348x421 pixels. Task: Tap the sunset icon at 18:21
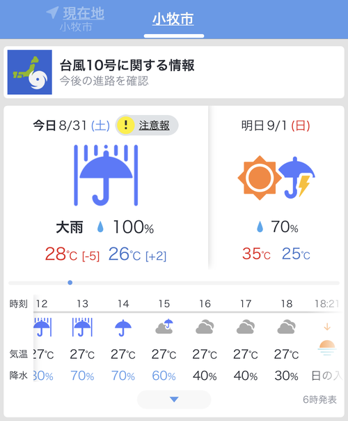pyautogui.click(x=327, y=348)
